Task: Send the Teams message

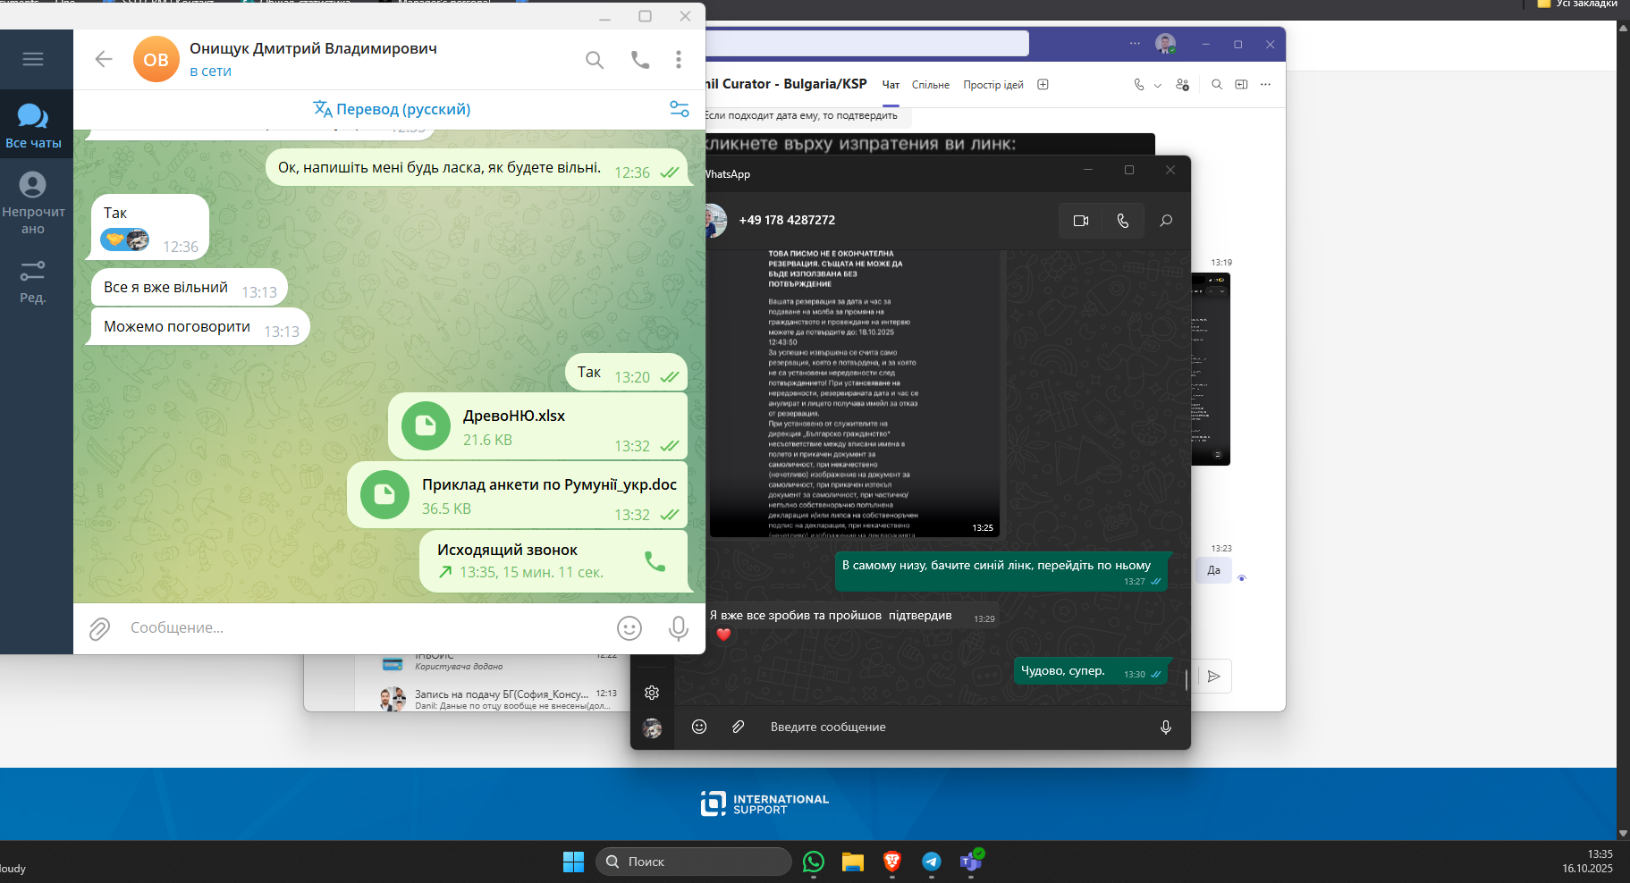Action: 1213,677
